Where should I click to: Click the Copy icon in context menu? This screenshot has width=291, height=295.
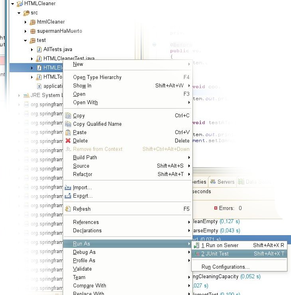[x=68, y=116]
